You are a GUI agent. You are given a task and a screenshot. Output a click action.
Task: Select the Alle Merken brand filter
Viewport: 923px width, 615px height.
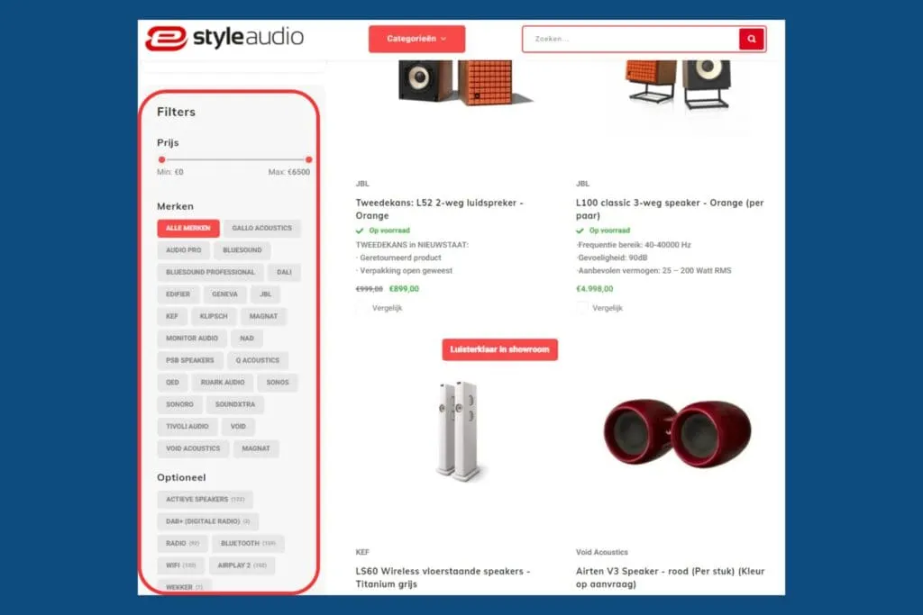187,228
